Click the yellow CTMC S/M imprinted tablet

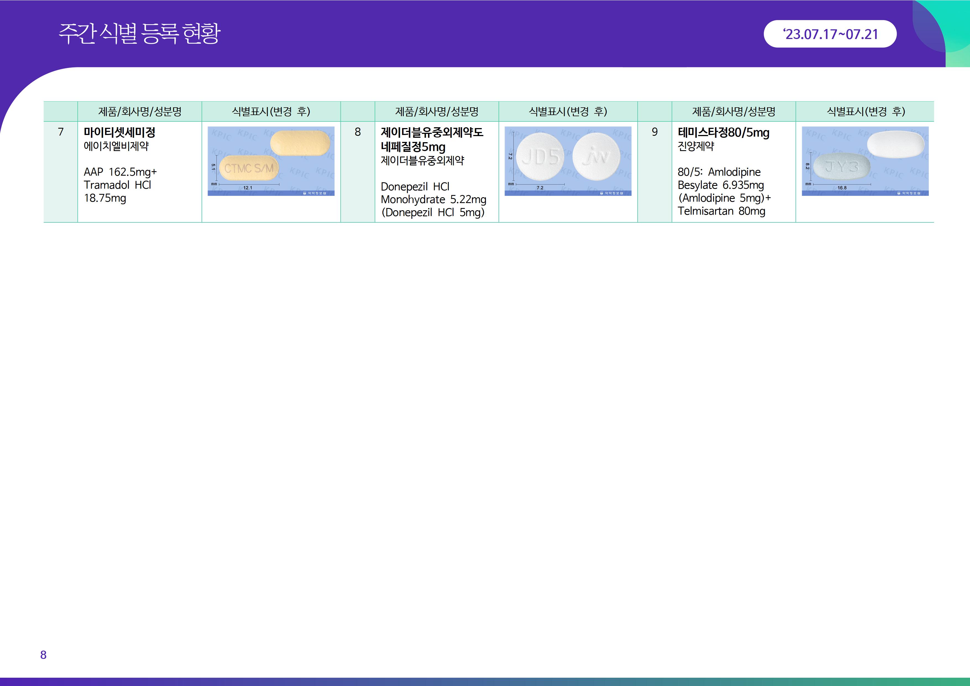[x=249, y=168]
